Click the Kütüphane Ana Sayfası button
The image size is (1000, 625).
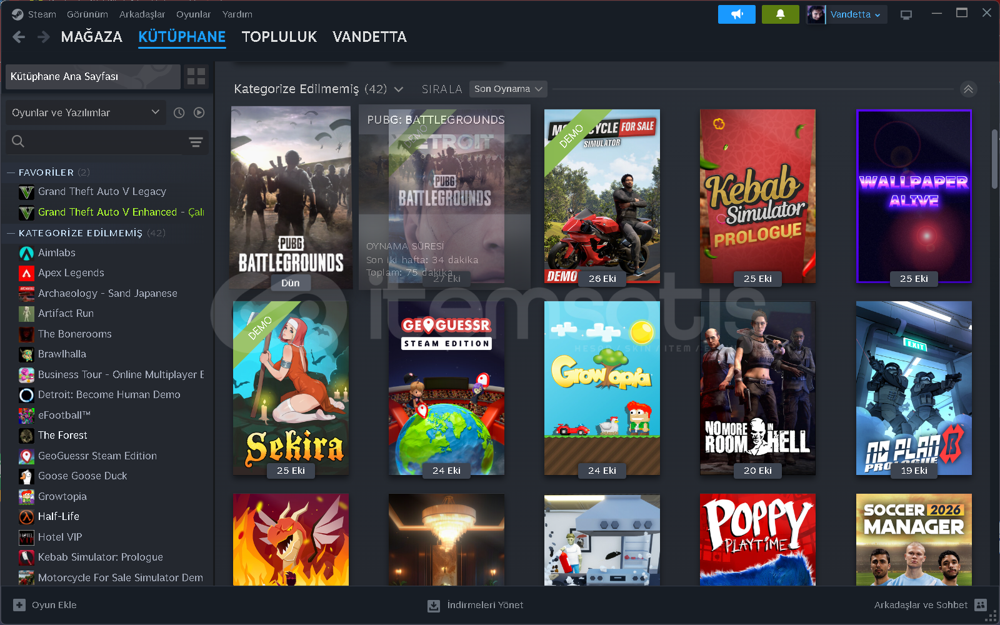(x=93, y=76)
